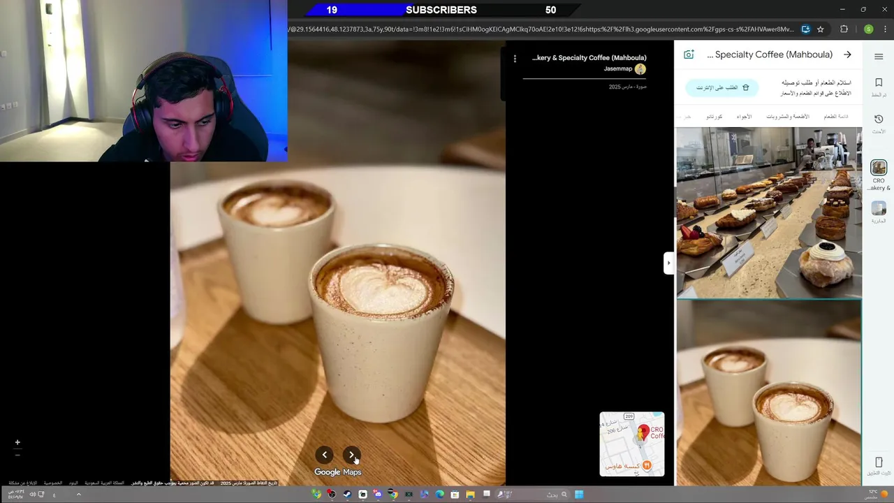Collapse the side panel with arrow handle
This screenshot has height=503, width=894.
click(668, 263)
